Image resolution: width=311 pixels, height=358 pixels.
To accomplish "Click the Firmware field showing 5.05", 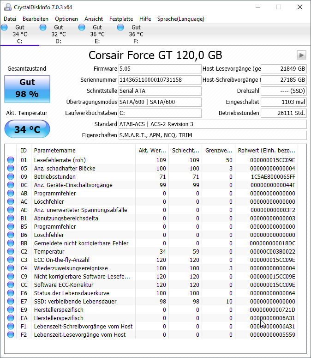I will (x=160, y=69).
